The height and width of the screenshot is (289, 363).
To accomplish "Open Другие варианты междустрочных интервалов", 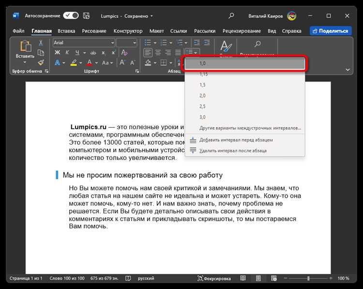I will (245, 128).
